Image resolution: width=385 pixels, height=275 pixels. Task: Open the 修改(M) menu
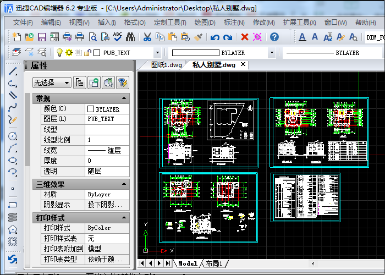[264, 23]
